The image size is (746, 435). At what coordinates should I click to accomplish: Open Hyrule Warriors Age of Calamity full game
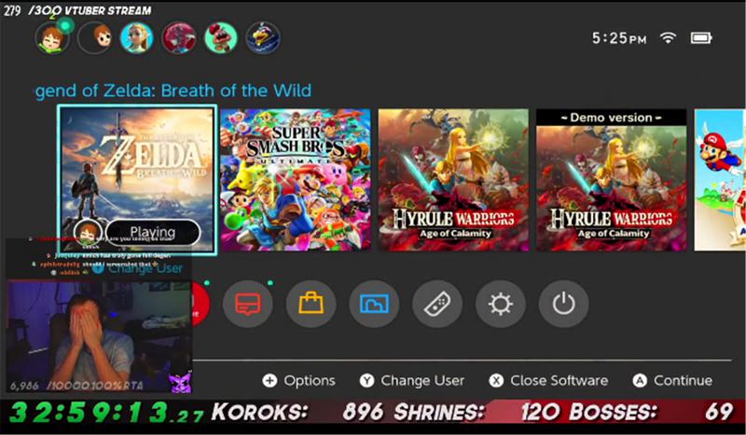pos(453,180)
